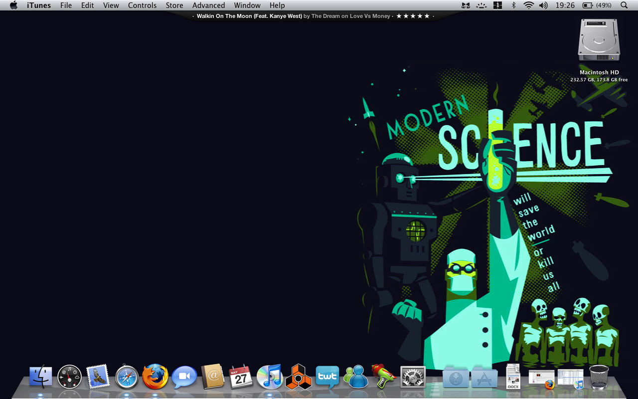Switch to iTunes via dock icon
Screen dimensions: 638x399
coord(270,377)
